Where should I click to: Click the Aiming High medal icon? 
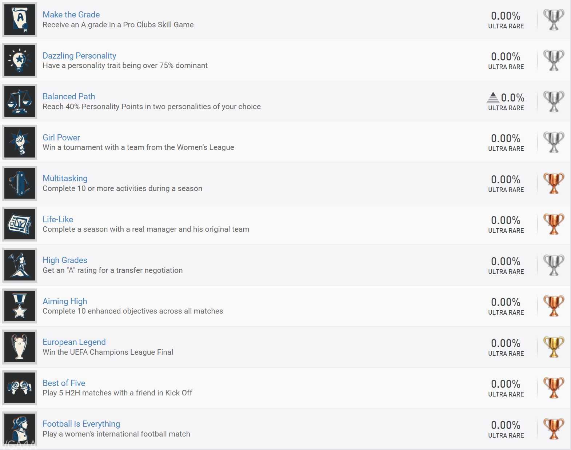coord(20,306)
